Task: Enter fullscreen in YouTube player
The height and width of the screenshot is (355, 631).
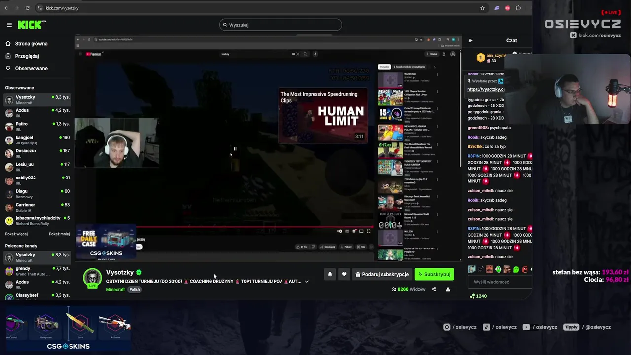Action: [x=368, y=231]
